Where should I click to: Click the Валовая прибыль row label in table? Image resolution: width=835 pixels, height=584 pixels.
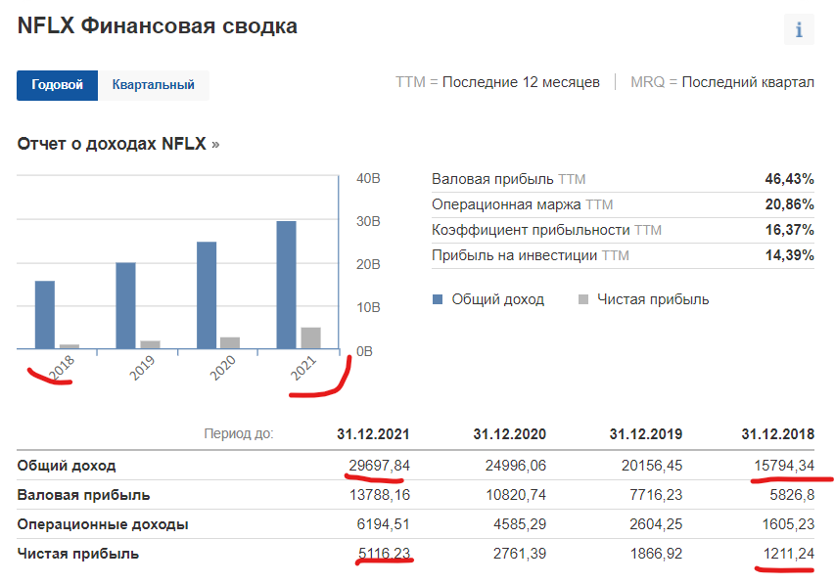(83, 495)
